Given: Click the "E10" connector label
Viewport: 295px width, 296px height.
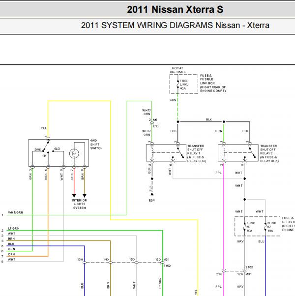Looking at the screenshot, I should coord(156,126).
